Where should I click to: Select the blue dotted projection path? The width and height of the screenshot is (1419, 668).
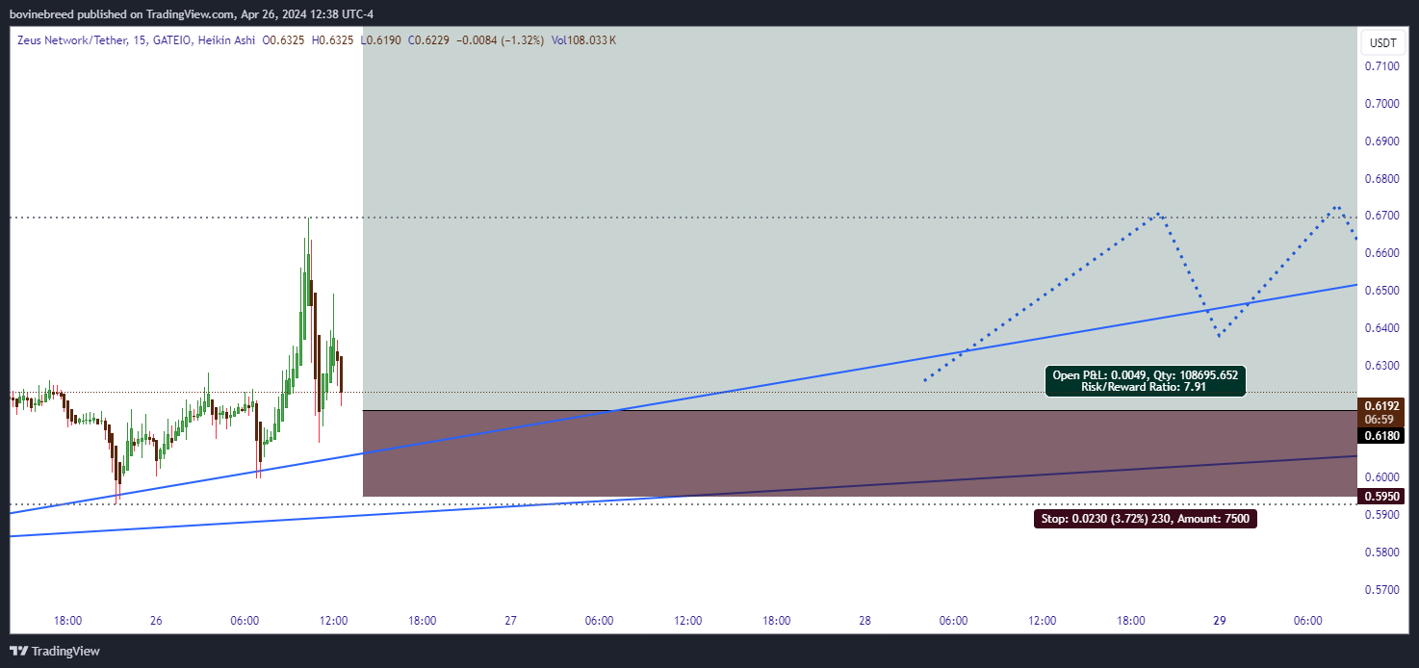(x=1141, y=294)
